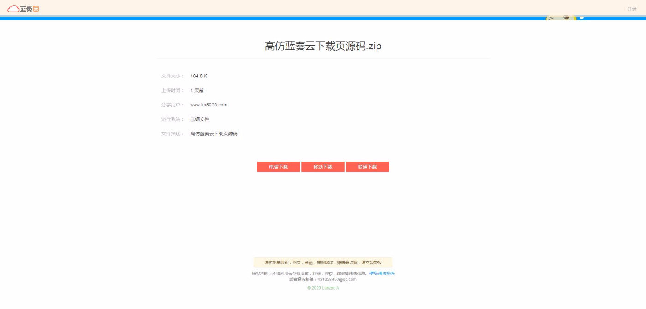Download via 联通下载 button
Image resolution: width=646 pixels, height=309 pixels.
coord(367,167)
